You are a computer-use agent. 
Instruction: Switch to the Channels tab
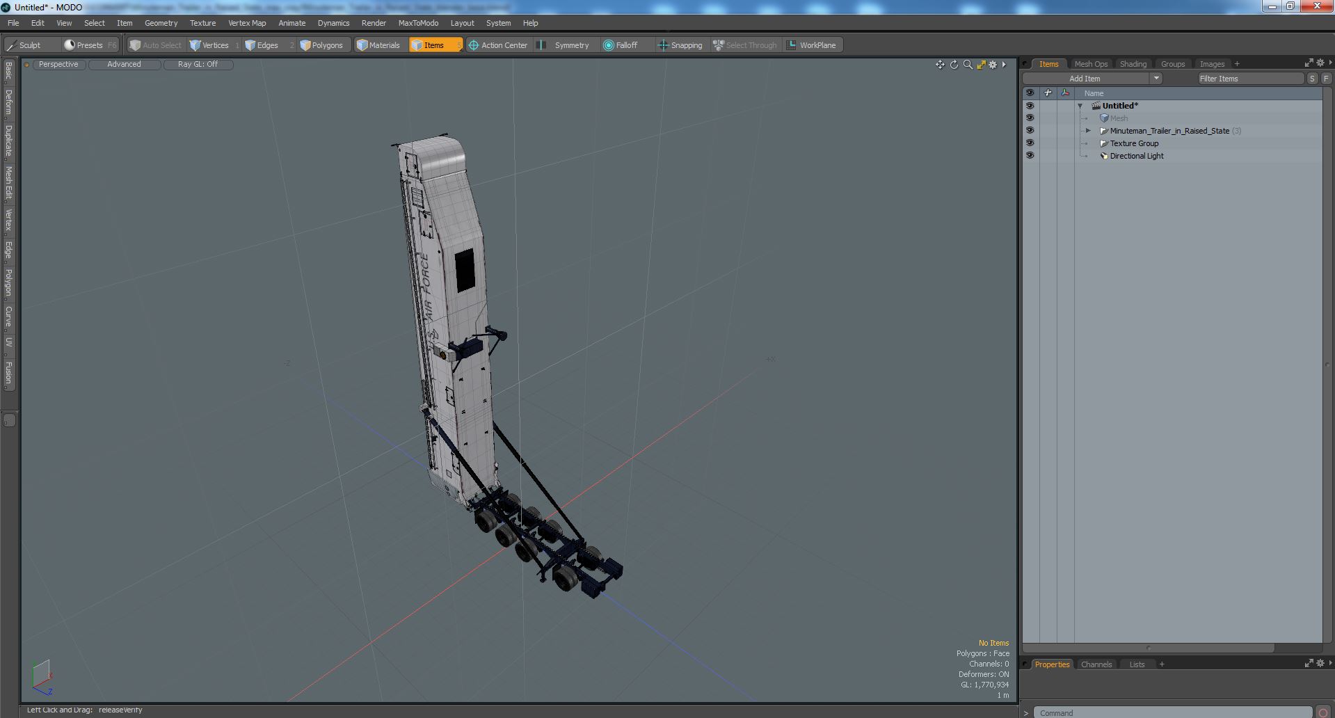[1096, 664]
